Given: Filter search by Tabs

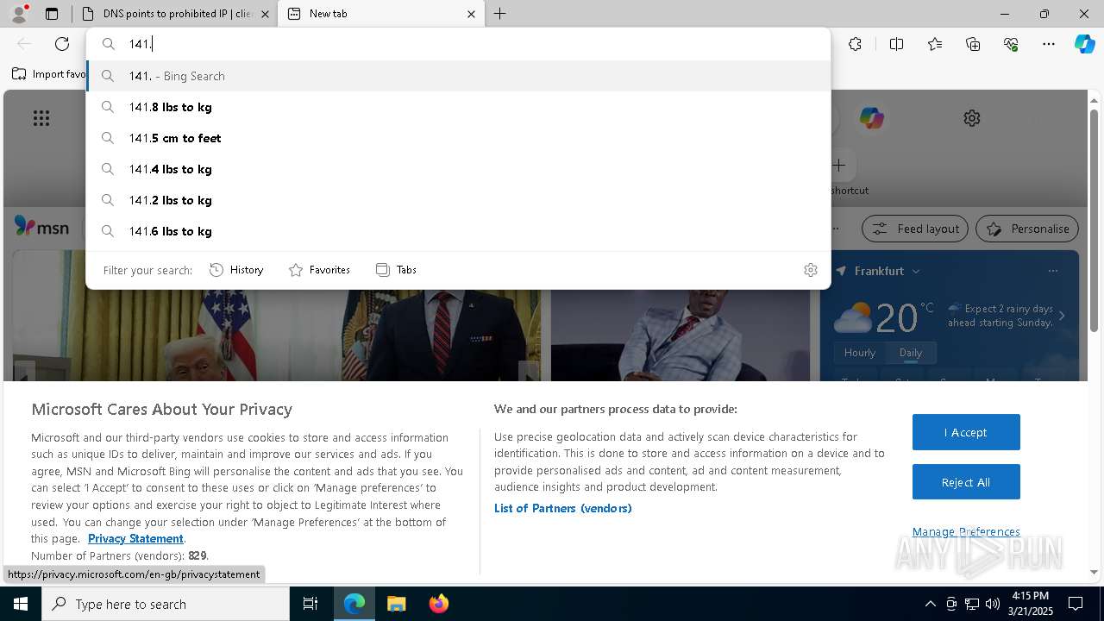Looking at the screenshot, I should click(396, 270).
